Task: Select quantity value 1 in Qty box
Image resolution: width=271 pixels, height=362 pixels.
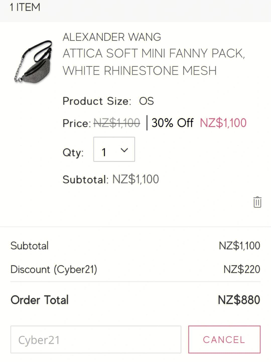Action: click(x=104, y=152)
